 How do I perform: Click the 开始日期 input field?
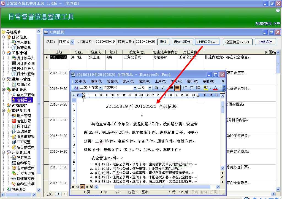pyautogui.click(x=106, y=42)
